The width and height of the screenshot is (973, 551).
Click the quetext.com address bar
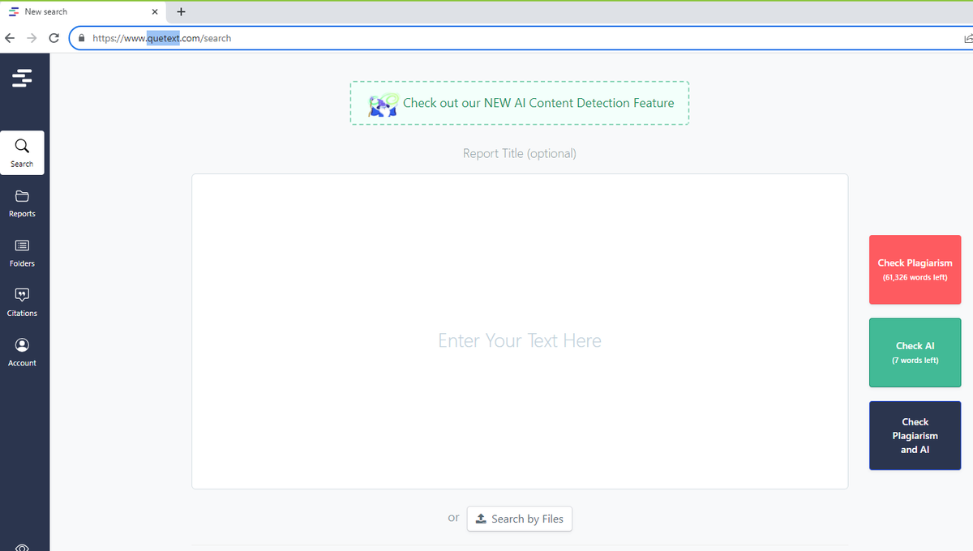coord(519,38)
